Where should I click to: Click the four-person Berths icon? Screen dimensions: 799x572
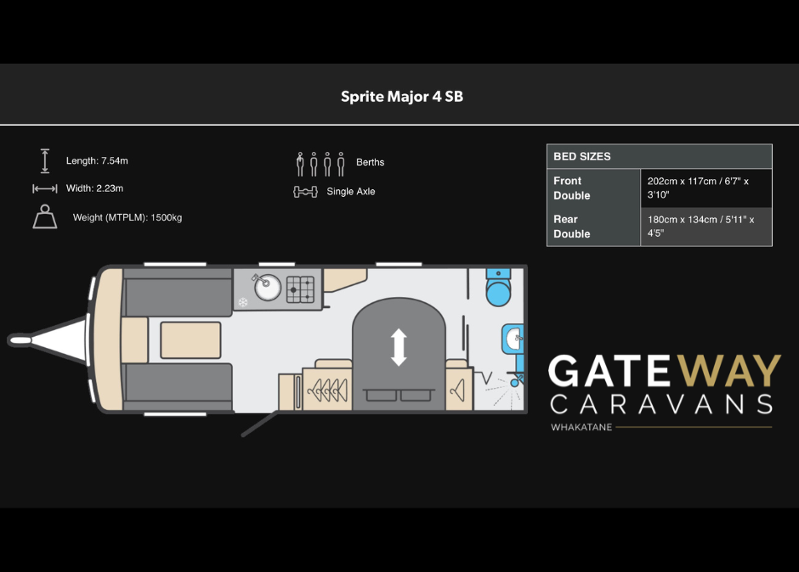pyautogui.click(x=320, y=163)
